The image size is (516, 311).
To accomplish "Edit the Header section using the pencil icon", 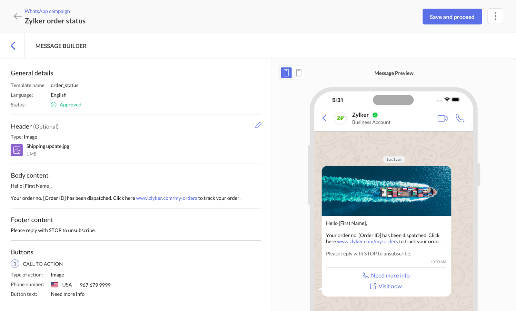I will point(258,125).
